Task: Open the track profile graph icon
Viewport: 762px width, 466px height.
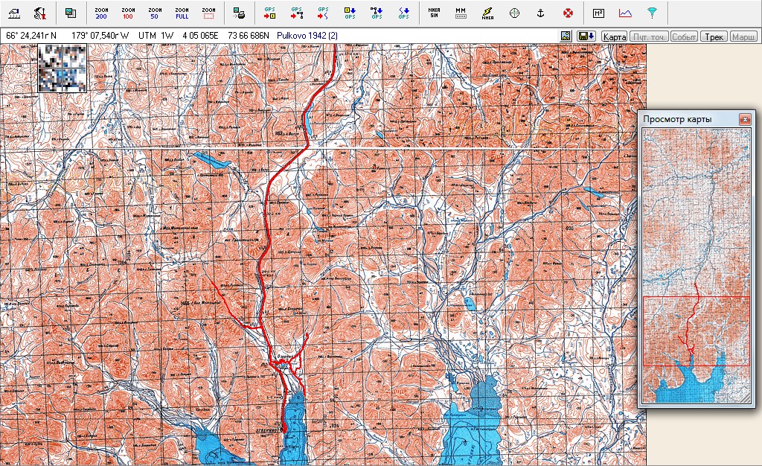Action: point(625,13)
